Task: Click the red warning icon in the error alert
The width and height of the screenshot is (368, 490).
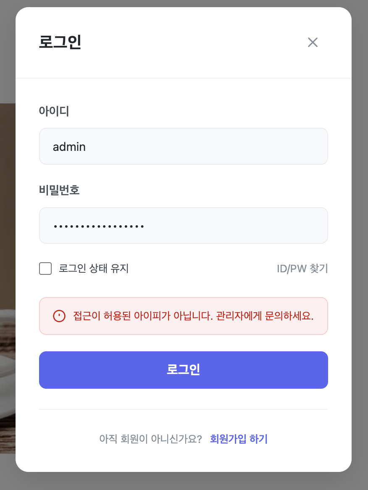Action: tap(59, 316)
